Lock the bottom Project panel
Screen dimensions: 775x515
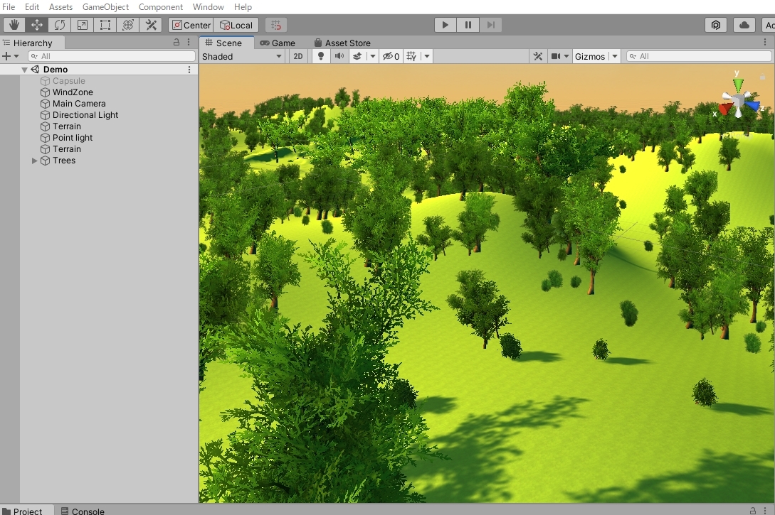(x=753, y=511)
